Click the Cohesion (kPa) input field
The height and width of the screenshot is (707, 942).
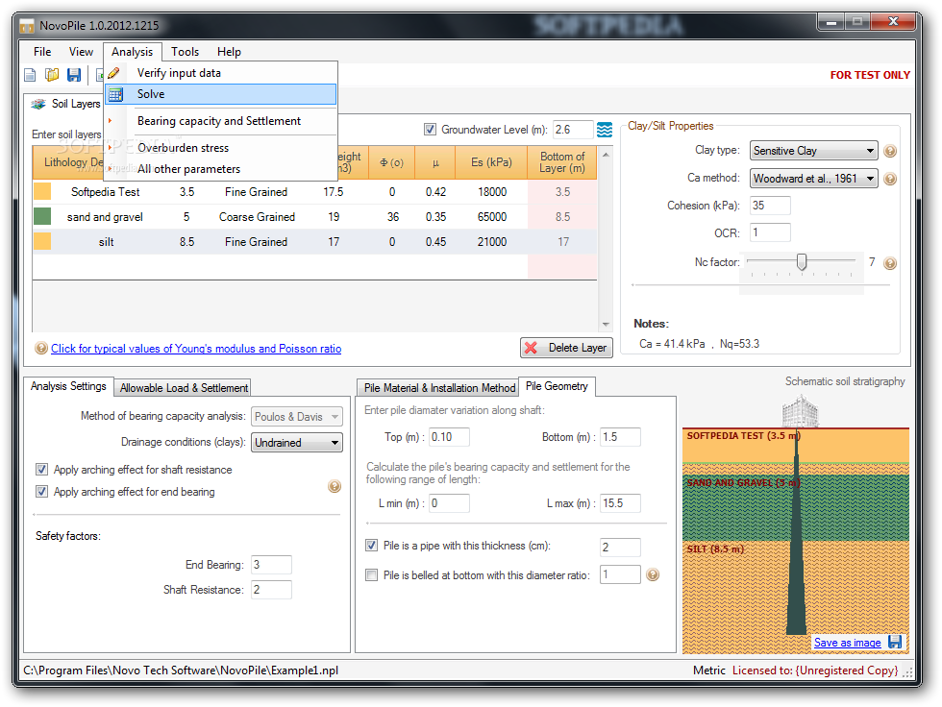point(770,206)
